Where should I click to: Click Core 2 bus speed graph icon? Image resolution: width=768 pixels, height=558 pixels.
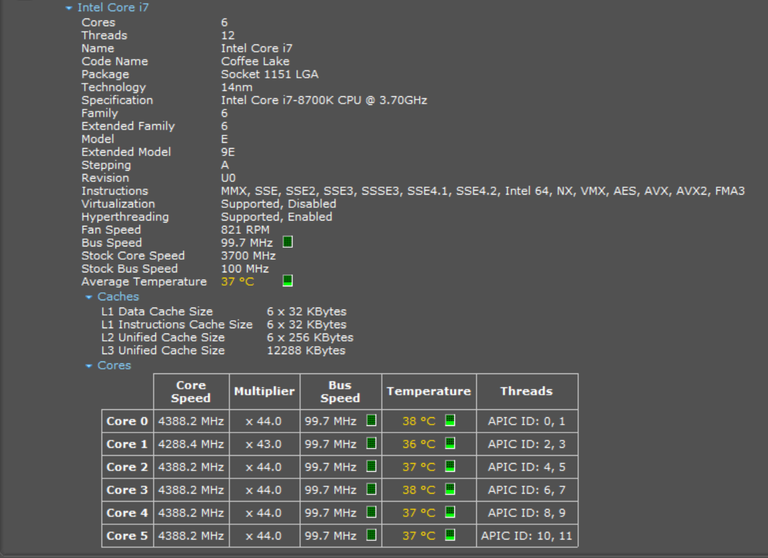coord(371,466)
